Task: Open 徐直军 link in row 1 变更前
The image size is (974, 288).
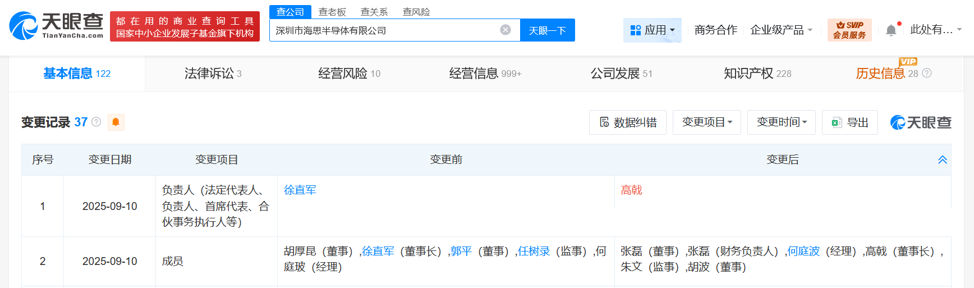Action: (300, 190)
